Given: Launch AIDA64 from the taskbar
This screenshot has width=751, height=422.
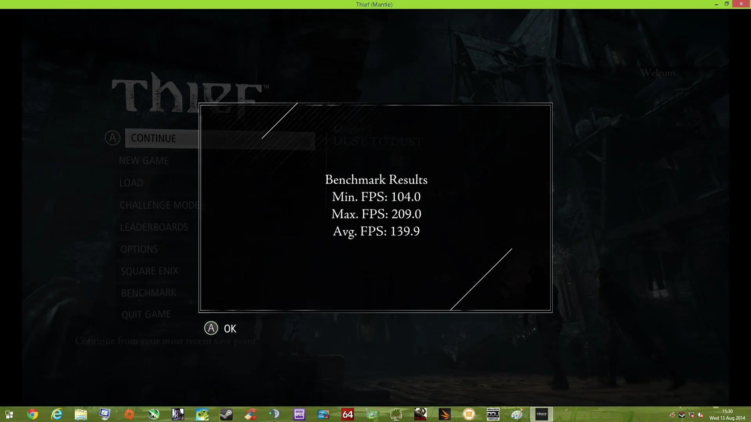Looking at the screenshot, I should (348, 414).
